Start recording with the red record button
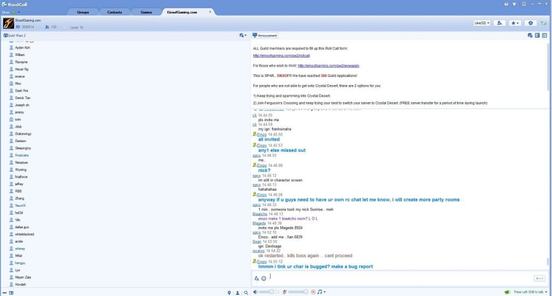Screen dimensions: 552x296 pyautogui.click(x=313, y=292)
